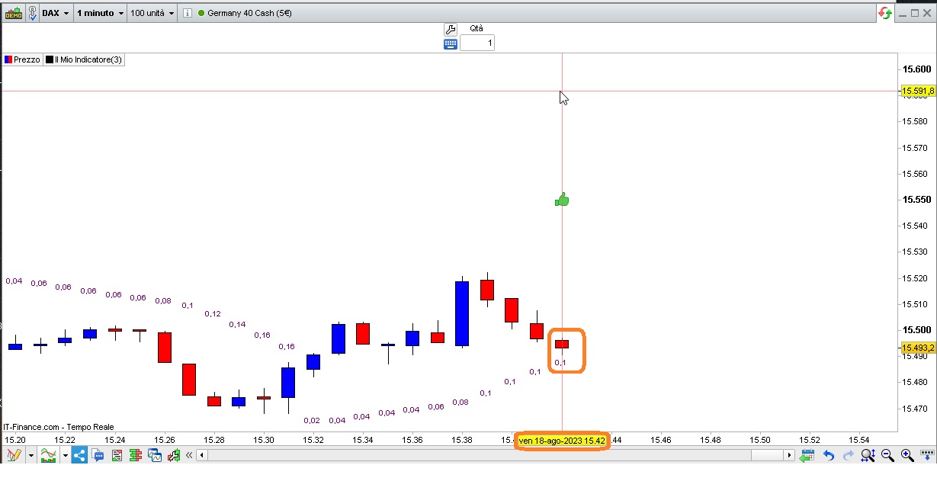
Task: Click the 15.32 time axis label
Action: pos(313,440)
